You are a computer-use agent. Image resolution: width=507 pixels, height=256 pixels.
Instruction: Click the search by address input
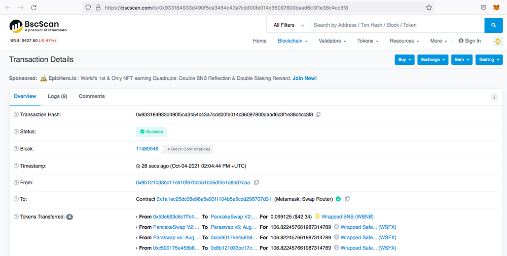[x=397, y=25]
